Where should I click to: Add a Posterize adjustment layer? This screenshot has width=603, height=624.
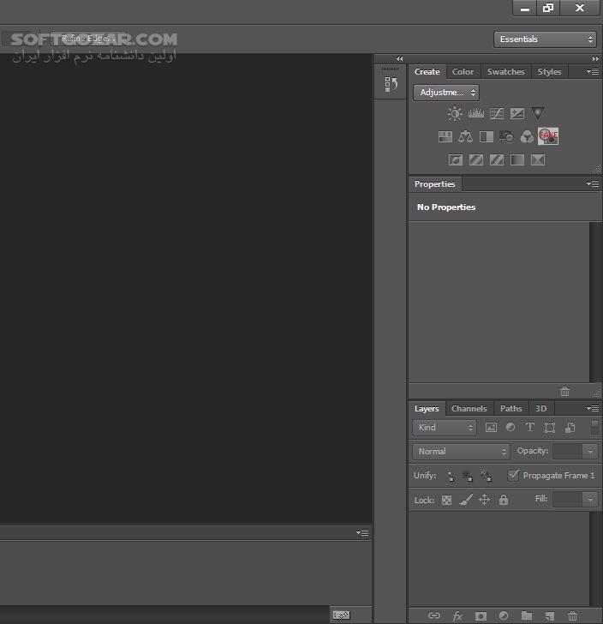click(476, 160)
